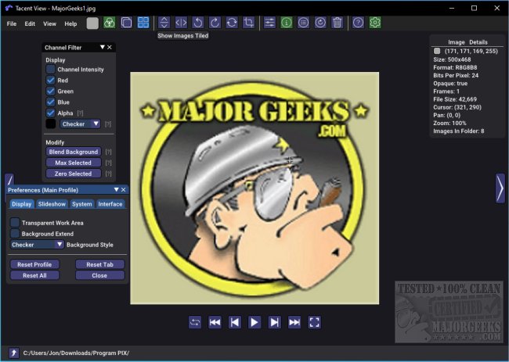Open preferences with the green gear icon
The image size is (509, 362).
pyautogui.click(x=375, y=23)
